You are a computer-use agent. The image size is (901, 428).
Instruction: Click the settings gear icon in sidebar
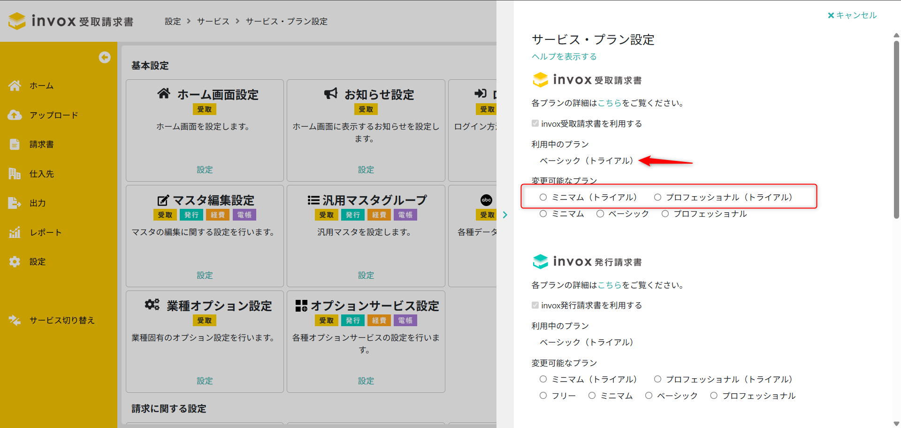point(15,262)
